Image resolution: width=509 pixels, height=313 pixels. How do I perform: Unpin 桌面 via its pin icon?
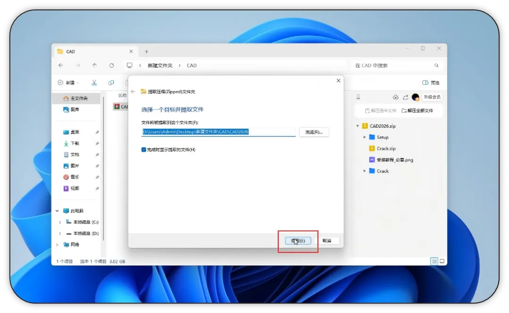point(97,132)
